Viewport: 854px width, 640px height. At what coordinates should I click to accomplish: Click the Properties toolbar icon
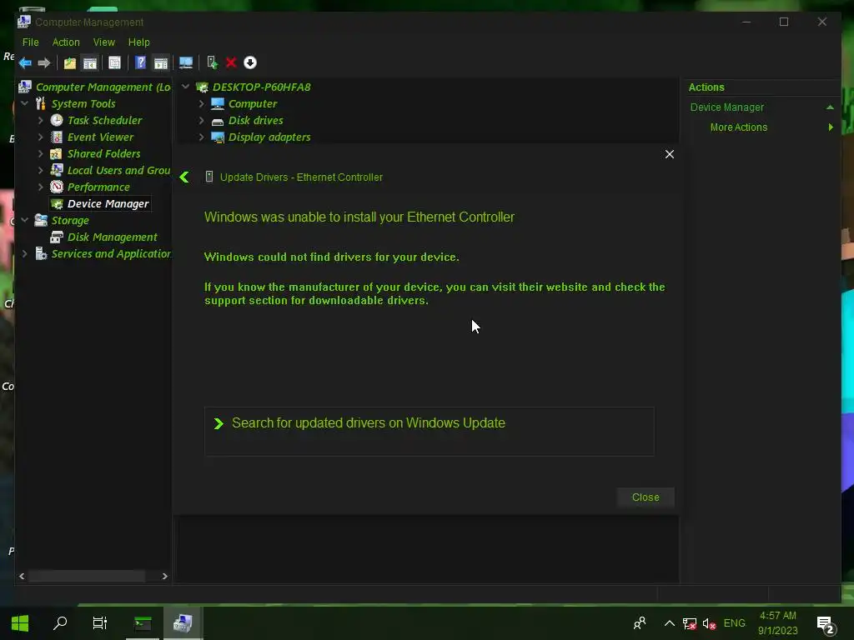pos(114,63)
